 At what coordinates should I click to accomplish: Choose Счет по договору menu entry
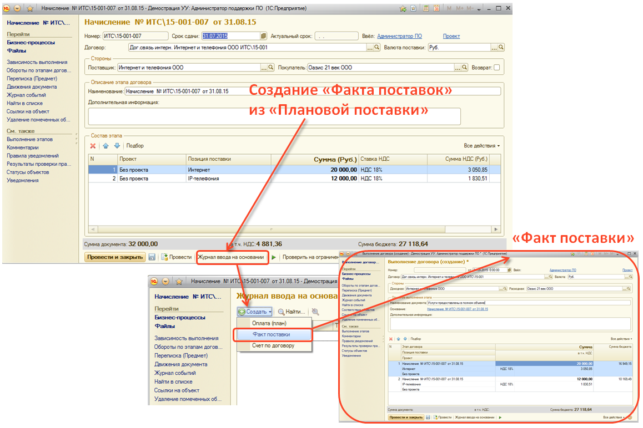point(273,345)
